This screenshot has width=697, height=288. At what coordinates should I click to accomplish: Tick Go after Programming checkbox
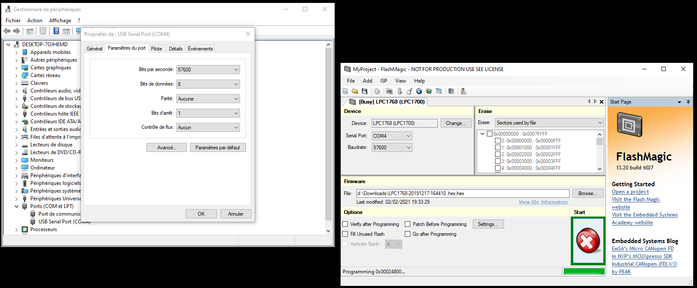pos(408,234)
